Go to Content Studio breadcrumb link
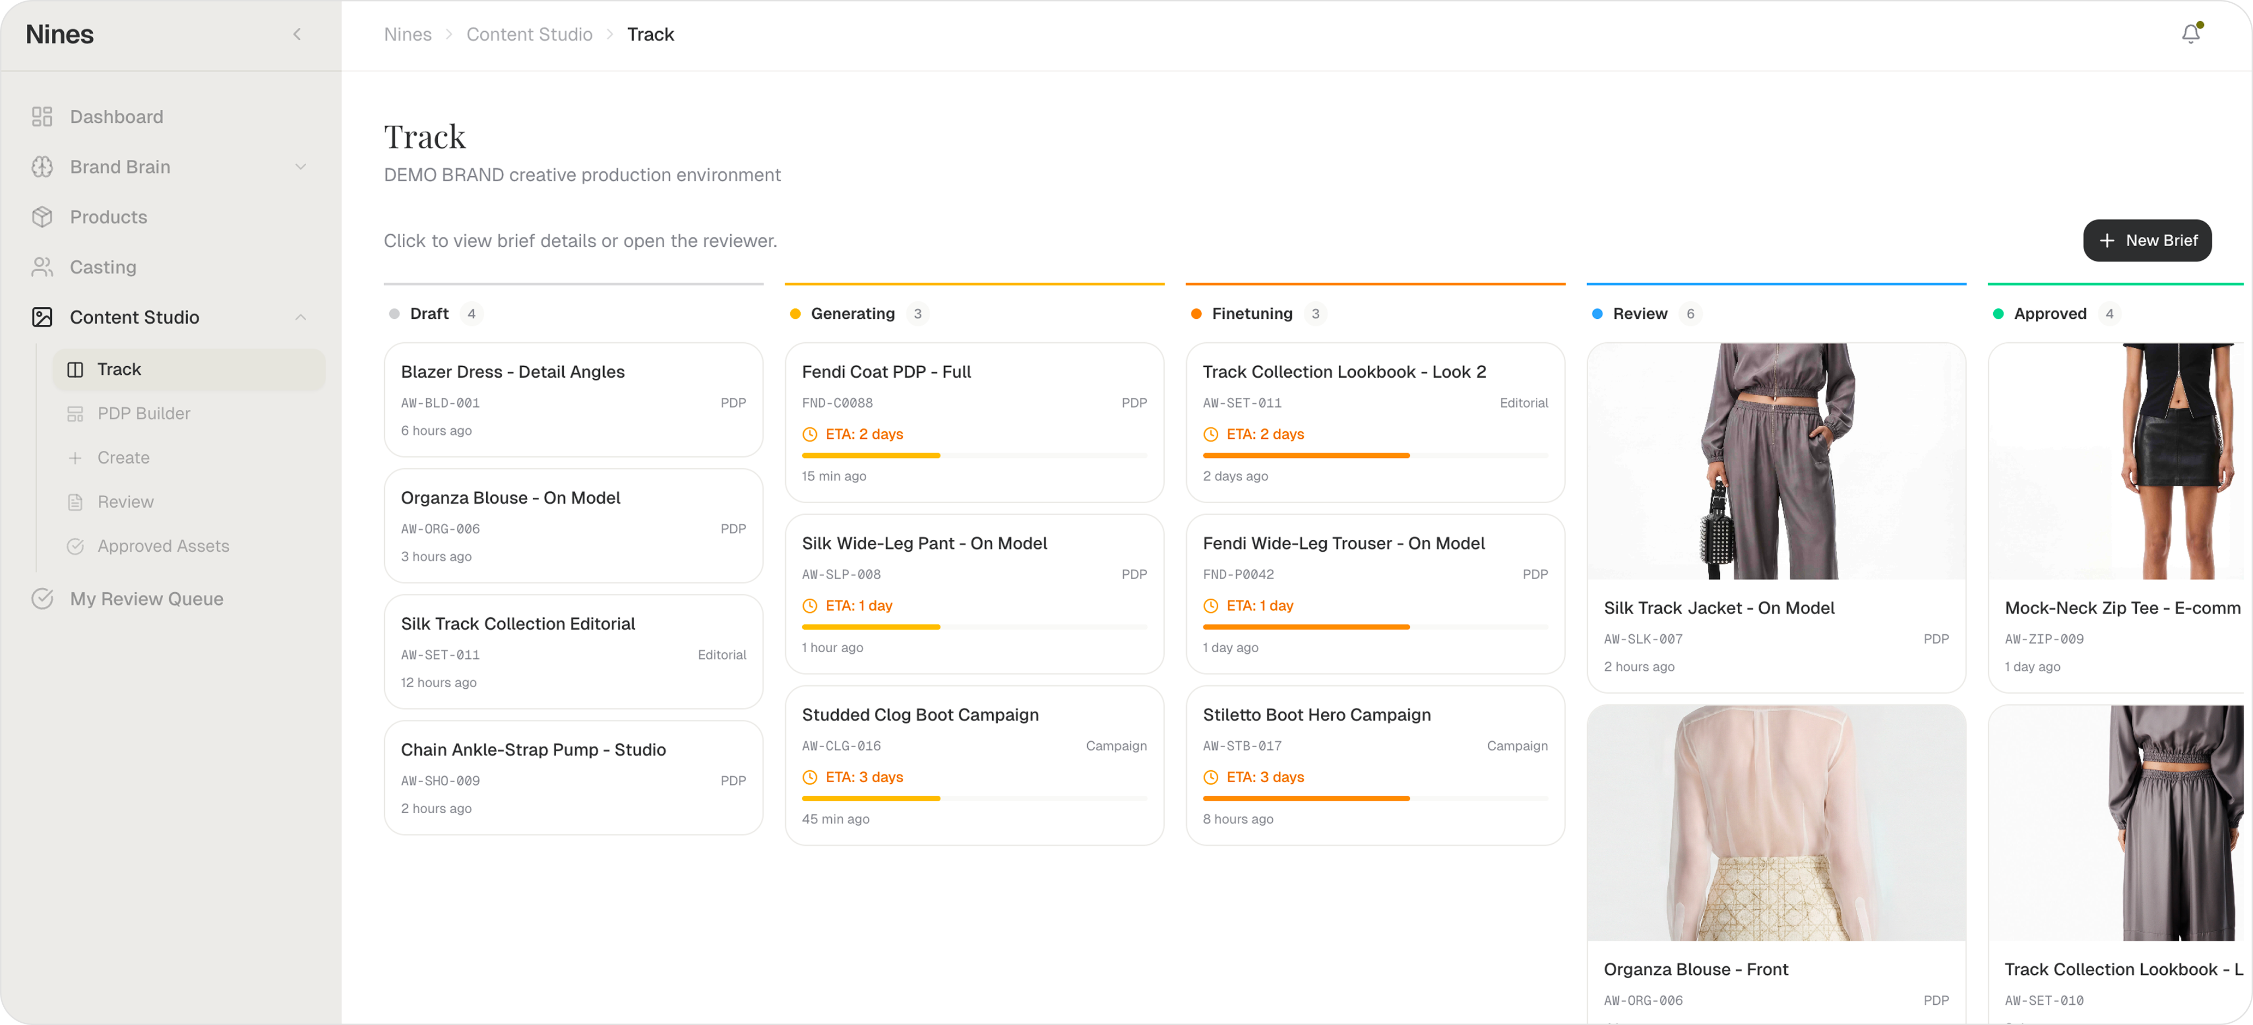 coord(529,34)
